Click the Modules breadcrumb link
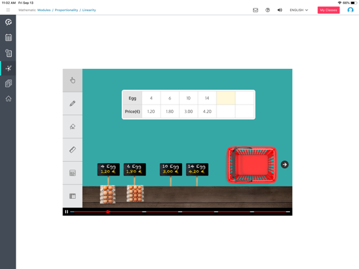This screenshot has width=359, height=269. pyautogui.click(x=44, y=10)
